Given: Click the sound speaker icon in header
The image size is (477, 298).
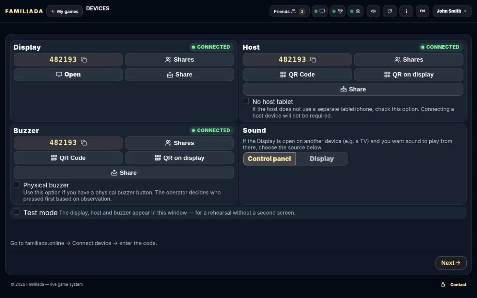Looking at the screenshot, I should point(373,11).
